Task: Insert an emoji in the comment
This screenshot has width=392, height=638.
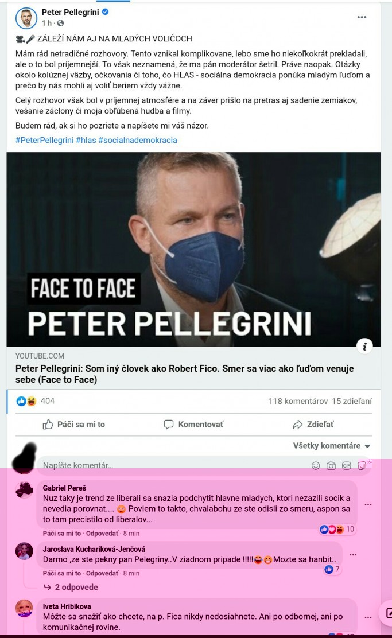Action: click(316, 465)
